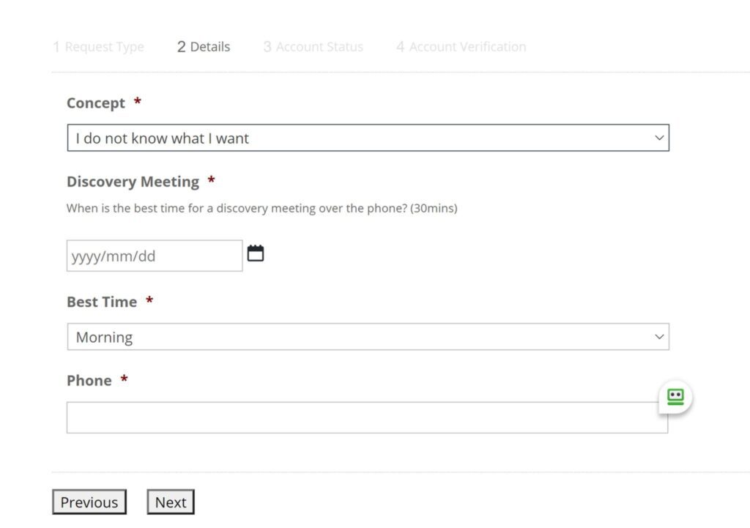Open the calendar date picker icon
This screenshot has width=750, height=528.
[255, 254]
